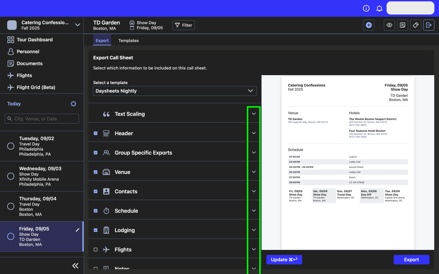Screen dimensions: 439x274
Task: Click the Schedule stopwatch icon
Action: click(106, 211)
